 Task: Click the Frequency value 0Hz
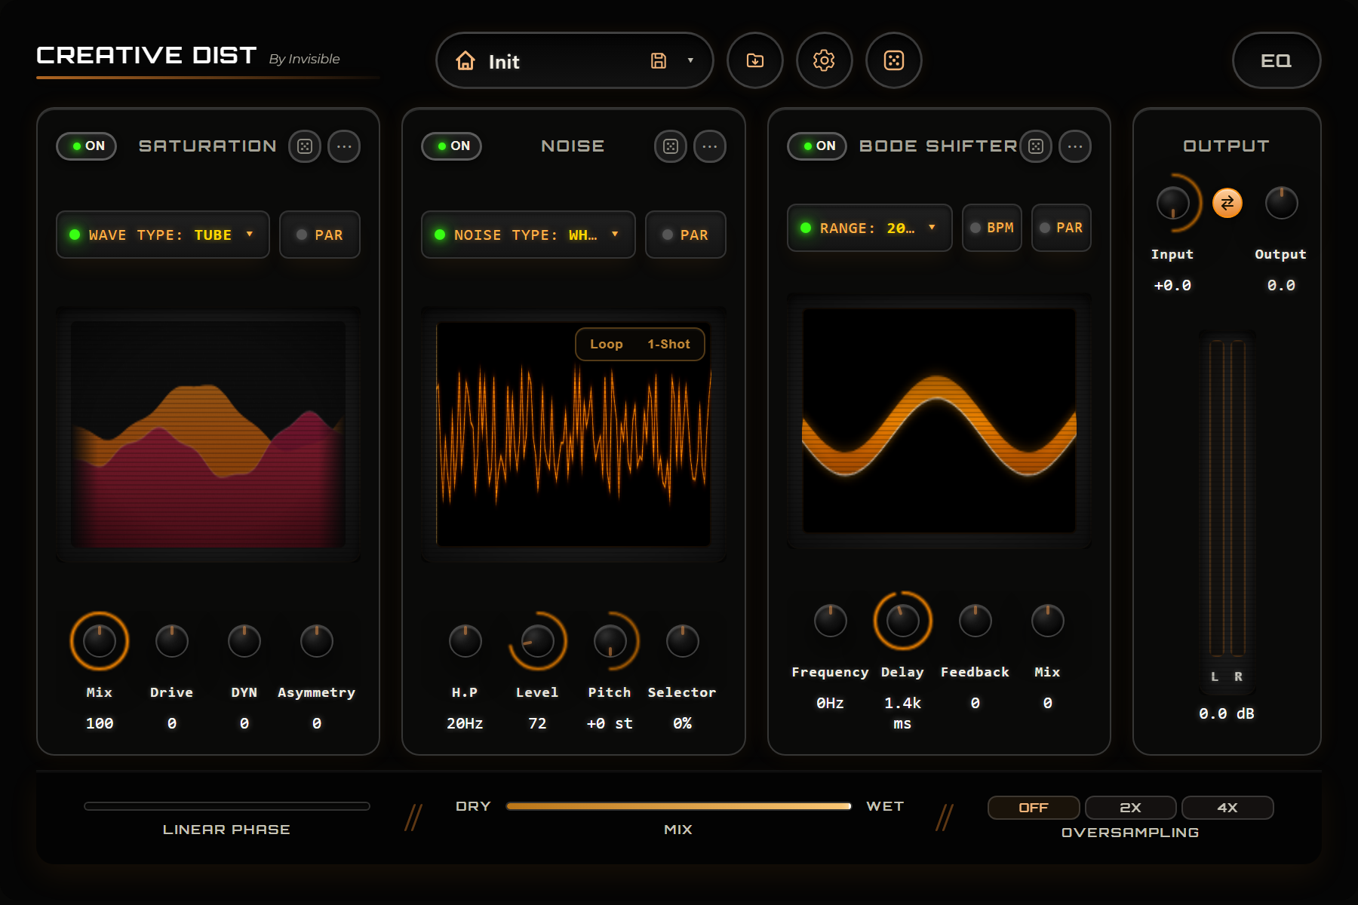pyautogui.click(x=830, y=703)
